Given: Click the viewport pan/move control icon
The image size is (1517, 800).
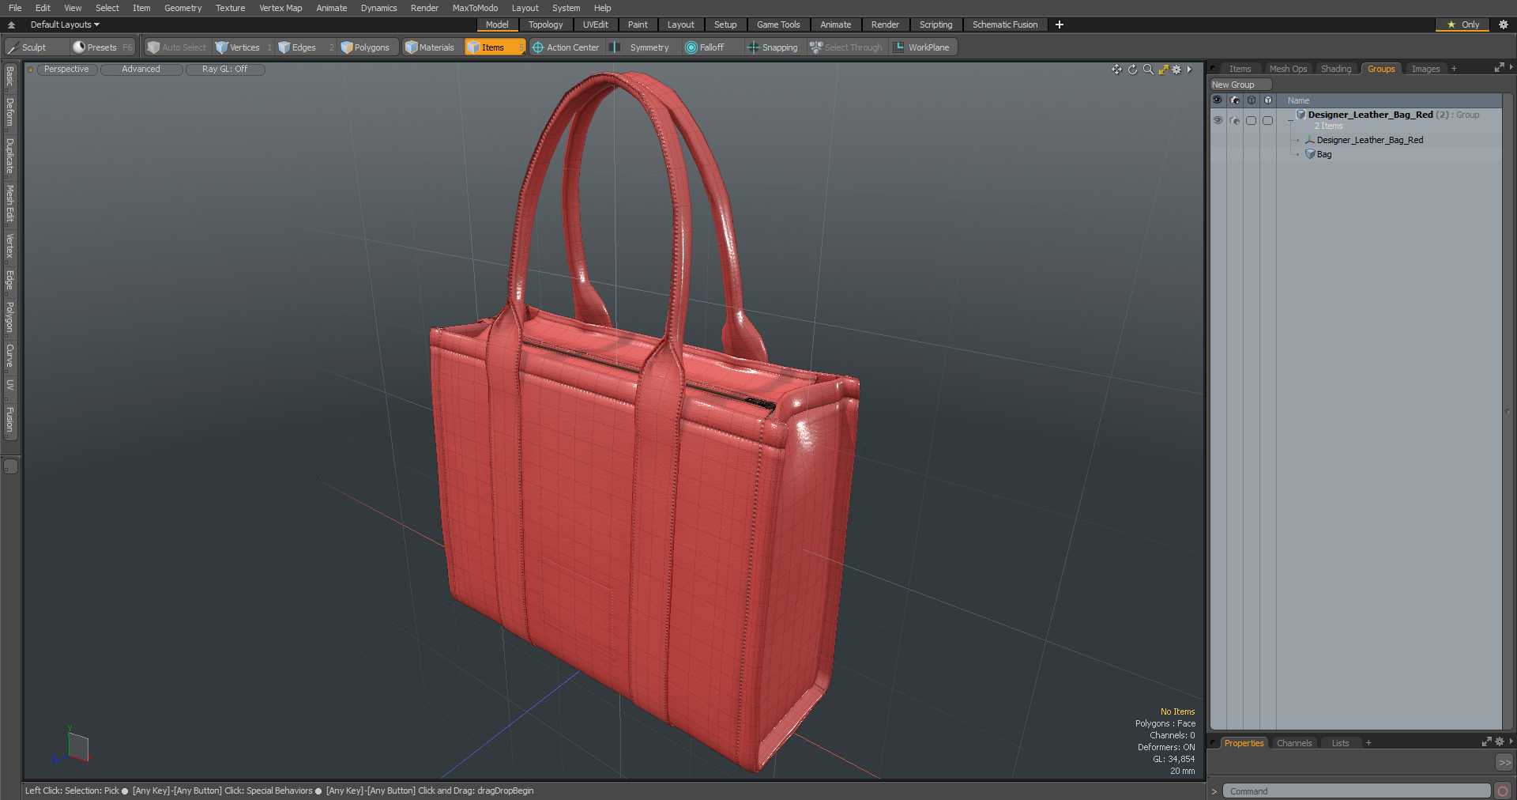Looking at the screenshot, I should [1116, 70].
